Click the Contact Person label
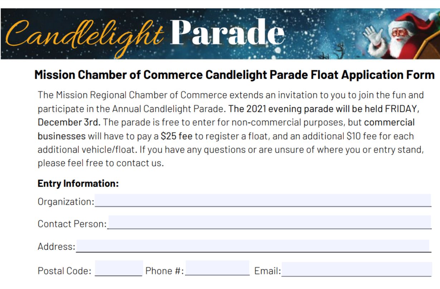Image resolution: width=440 pixels, height=289 pixels. tap(72, 224)
